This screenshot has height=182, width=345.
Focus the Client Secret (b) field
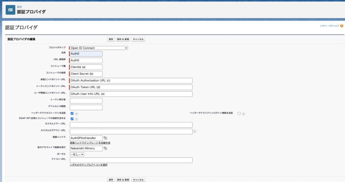pyautogui.click(x=86, y=74)
